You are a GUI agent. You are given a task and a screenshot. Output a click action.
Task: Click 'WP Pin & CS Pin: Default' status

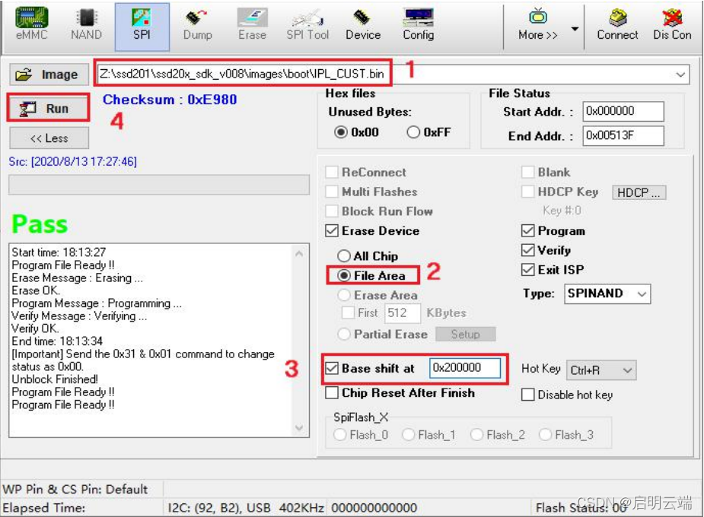click(75, 489)
